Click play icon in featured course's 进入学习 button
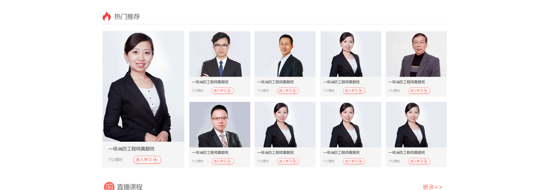The image size is (538, 190). [155, 160]
